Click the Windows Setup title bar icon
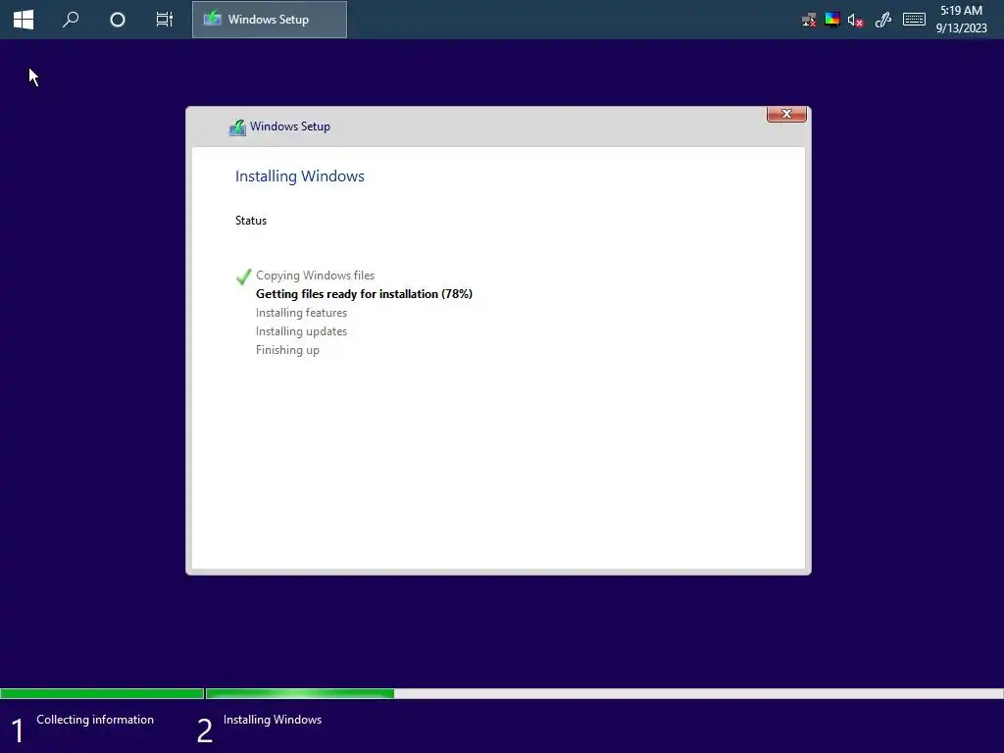The height and width of the screenshot is (753, 1004). (237, 127)
